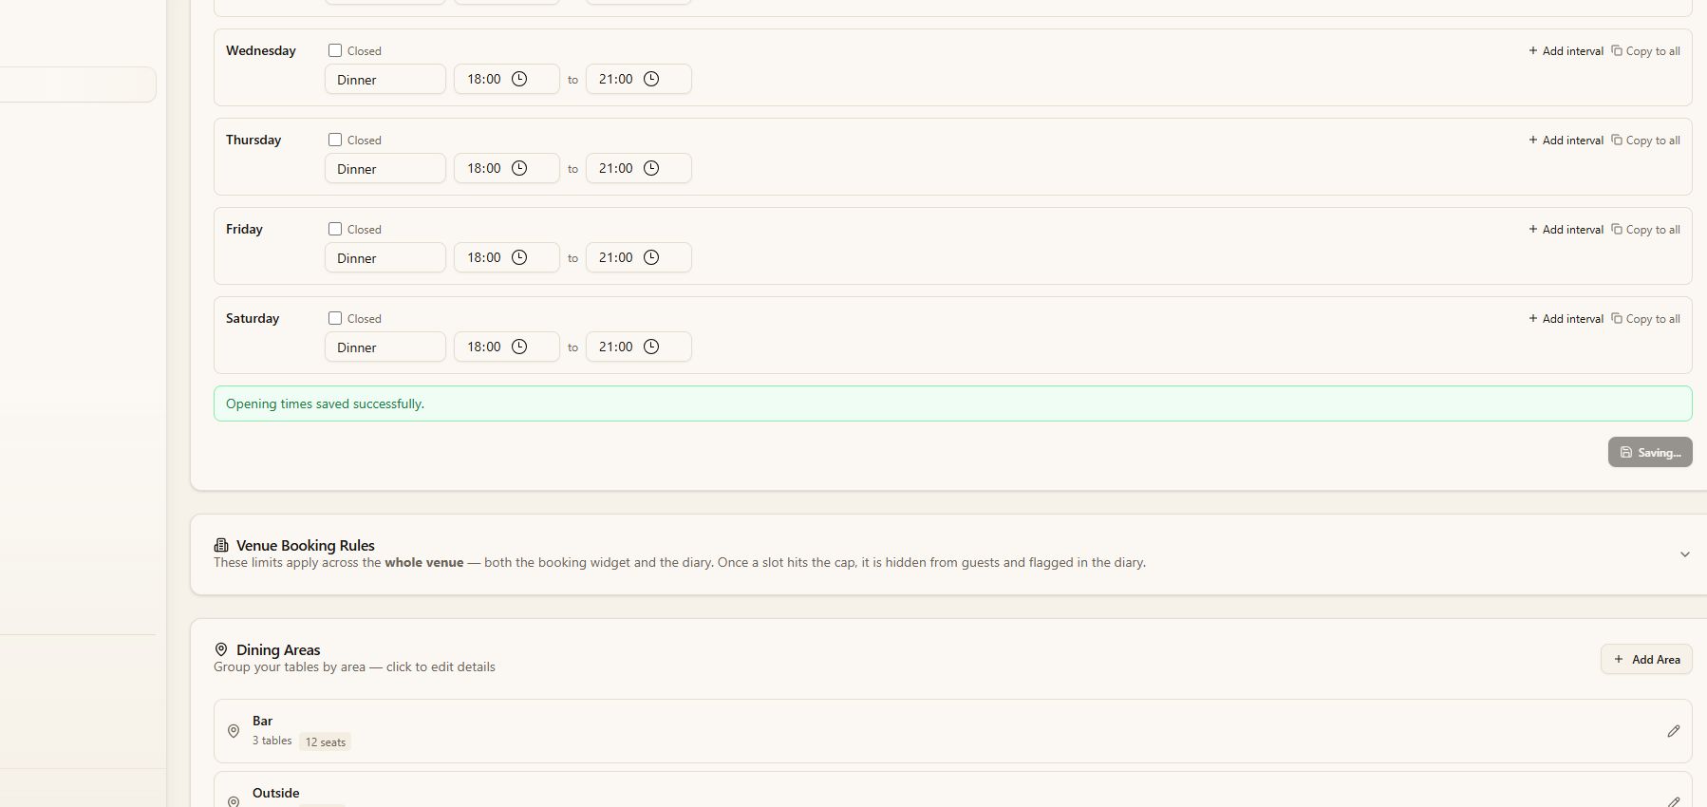
Task: Open Saturday end time clock picker
Action: point(651,347)
